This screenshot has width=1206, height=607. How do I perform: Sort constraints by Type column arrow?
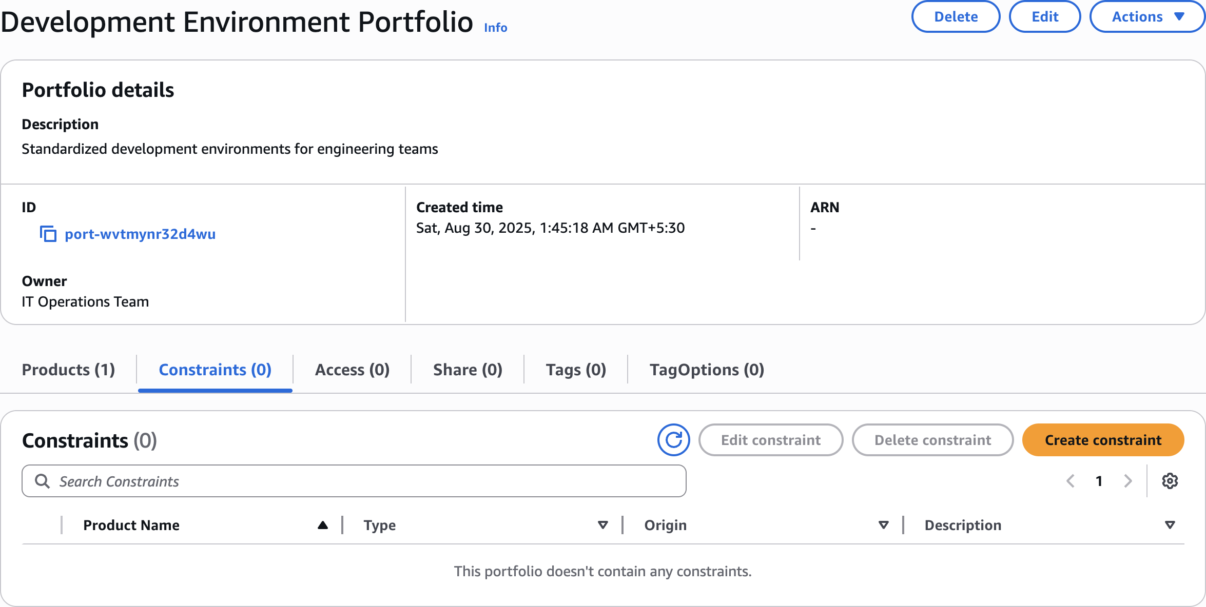click(x=603, y=525)
